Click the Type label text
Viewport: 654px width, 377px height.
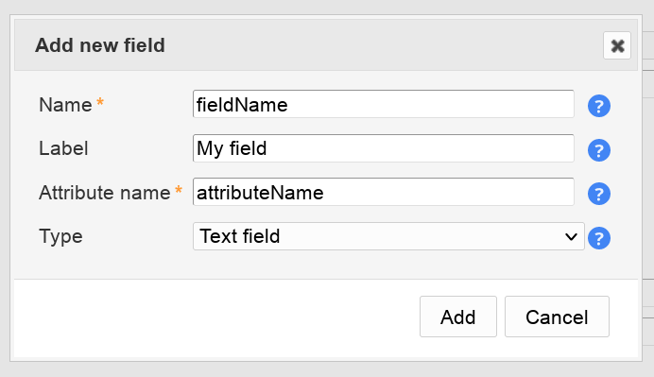[x=60, y=236]
